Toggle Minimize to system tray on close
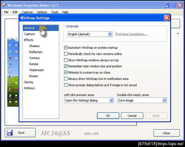Viewport: 185px width, 147px height. [66, 72]
